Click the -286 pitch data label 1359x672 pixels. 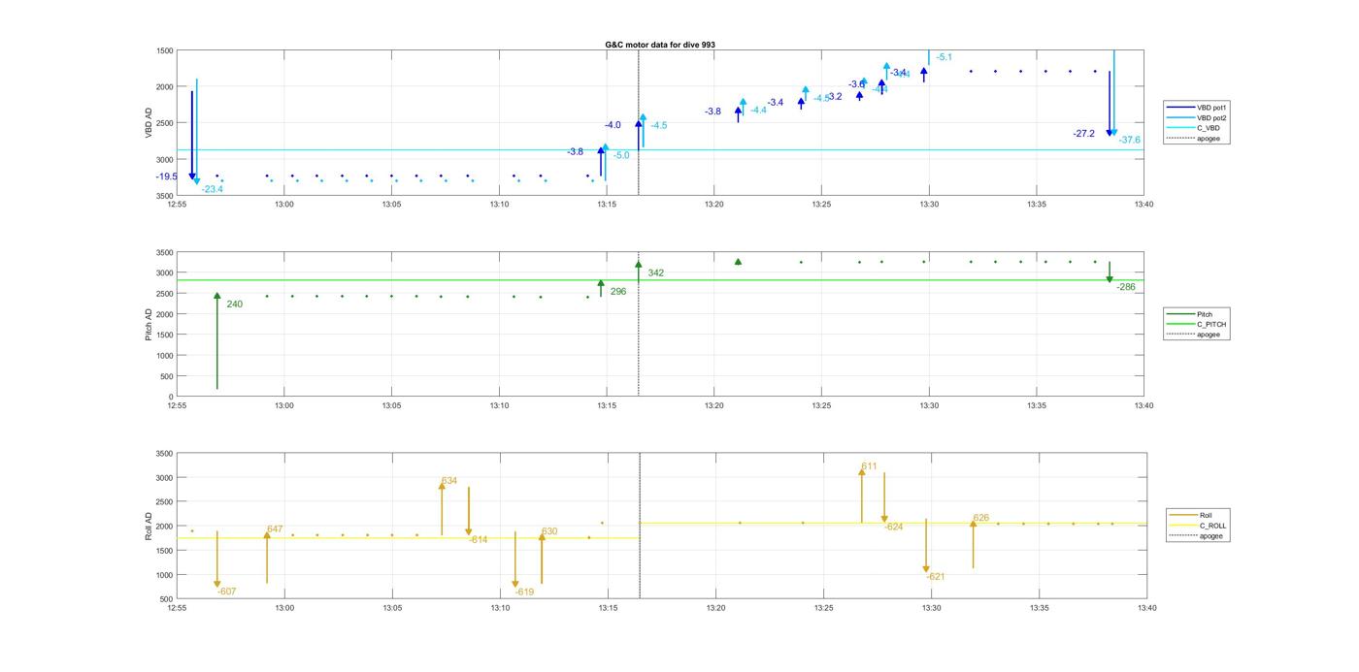1126,287
